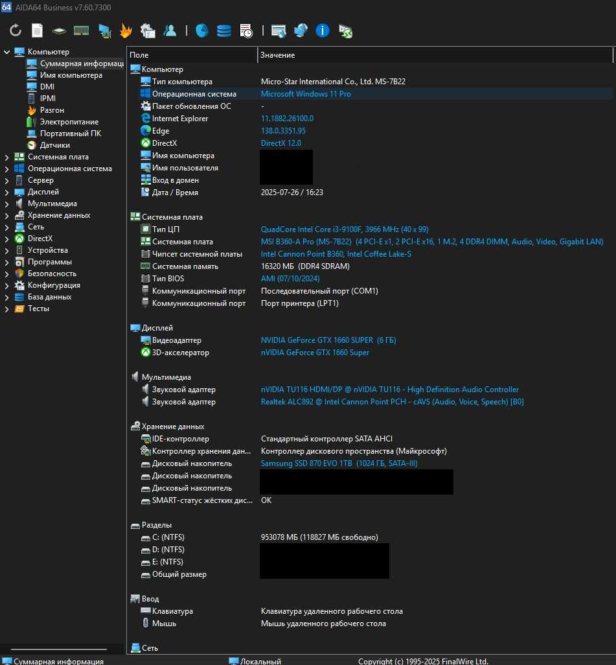Open the nVIDIA TU116 HDMI/DP audio link
The width and height of the screenshot is (616, 665).
pyautogui.click(x=389, y=390)
